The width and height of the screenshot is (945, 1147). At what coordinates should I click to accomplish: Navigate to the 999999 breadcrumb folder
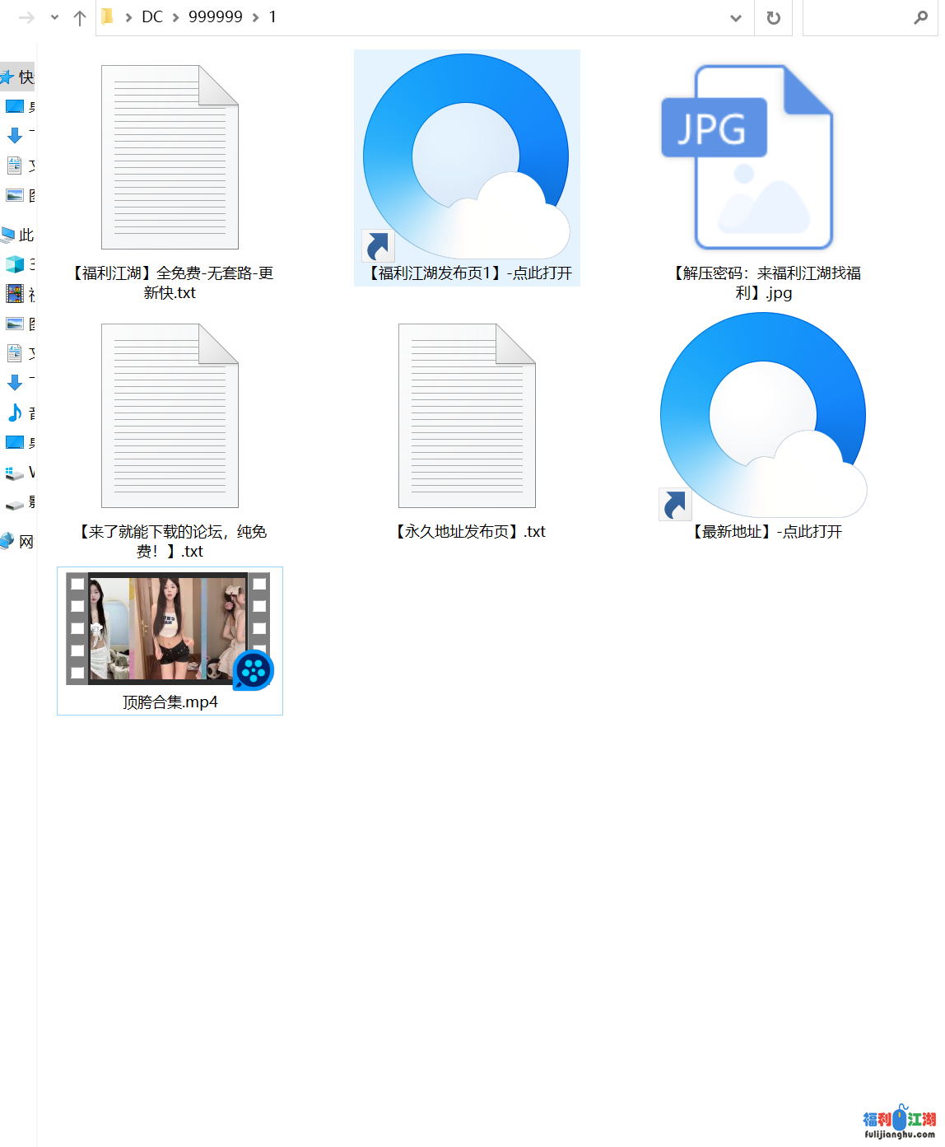tap(216, 16)
